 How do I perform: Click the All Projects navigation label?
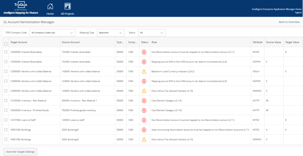(67, 14)
